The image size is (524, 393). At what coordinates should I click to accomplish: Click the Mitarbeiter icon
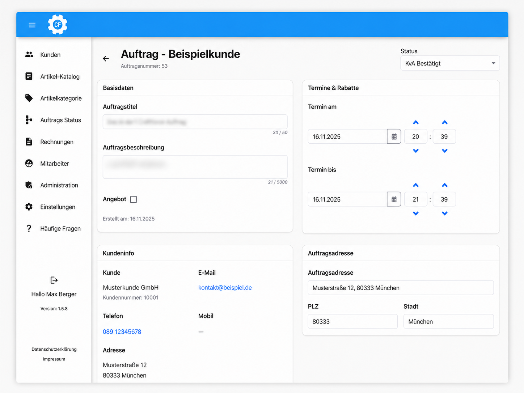click(29, 163)
